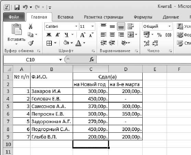Switch to the Вставка tab
The image size is (191, 155).
(x=65, y=17)
